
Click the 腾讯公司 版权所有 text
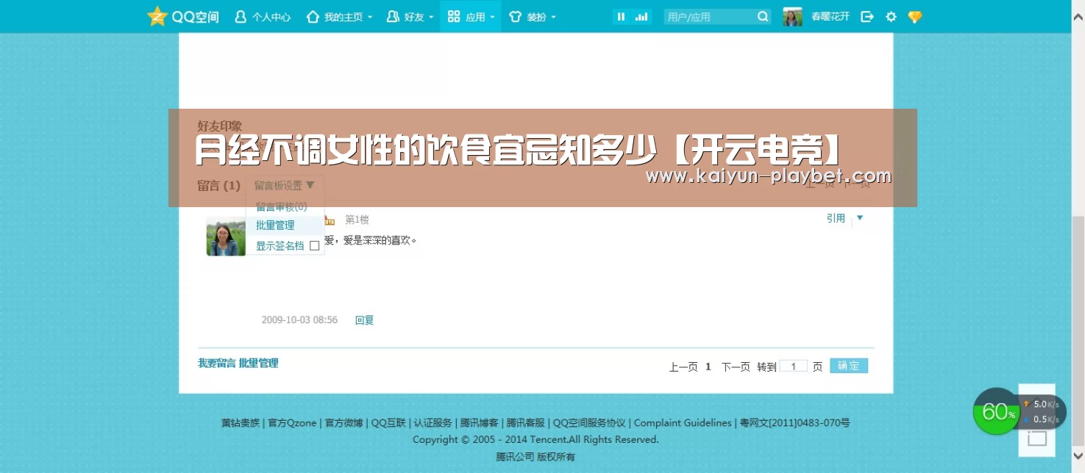point(536,457)
